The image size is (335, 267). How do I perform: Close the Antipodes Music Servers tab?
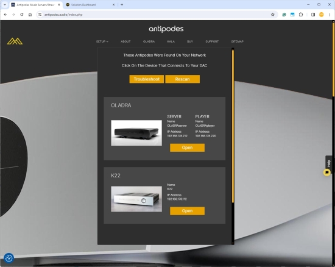click(x=59, y=4)
